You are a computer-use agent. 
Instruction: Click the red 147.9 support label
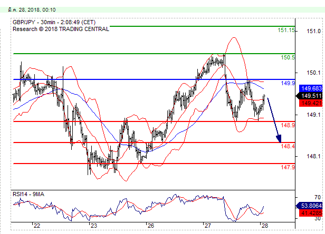click(x=288, y=167)
